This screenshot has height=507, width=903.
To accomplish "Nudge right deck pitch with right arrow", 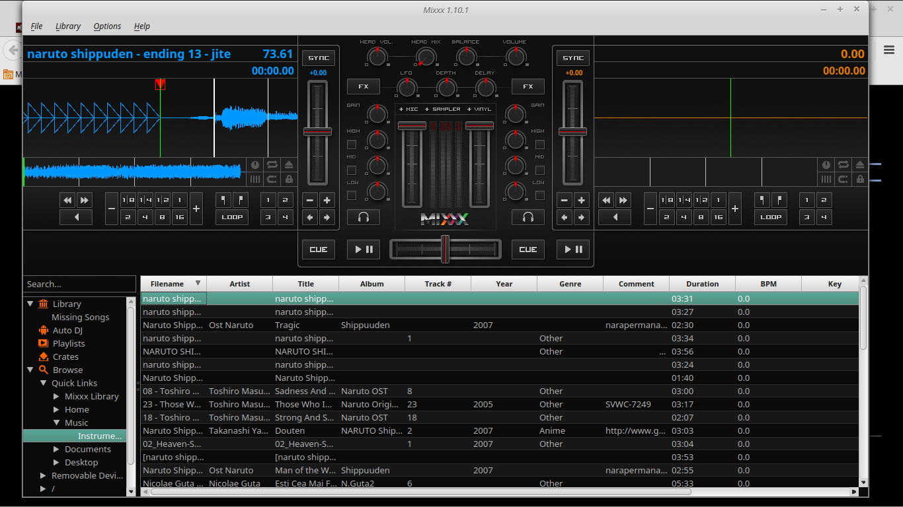I will pos(581,217).
